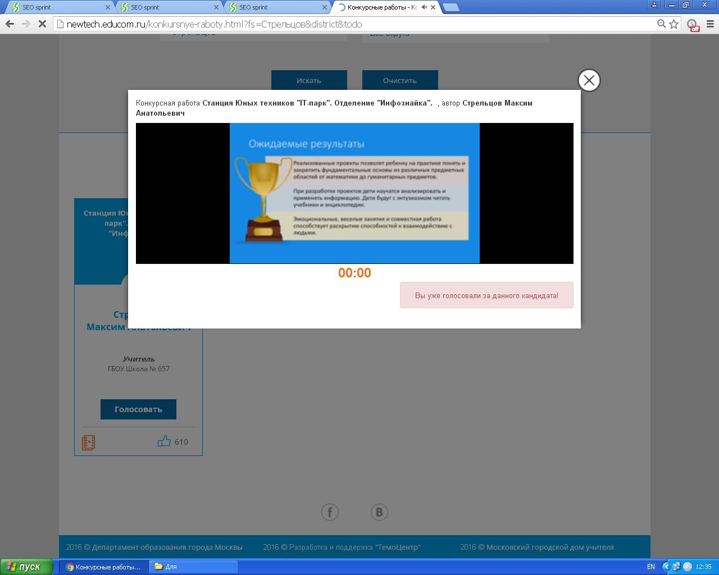Open the Для folder taskbar button
Image resolution: width=719 pixels, height=575 pixels.
point(194,567)
